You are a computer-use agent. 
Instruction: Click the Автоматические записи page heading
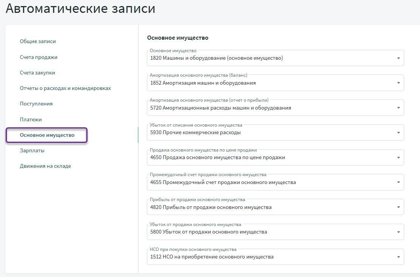click(80, 9)
